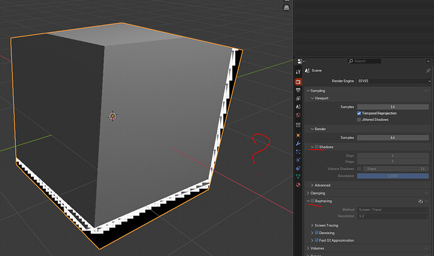Expand the Denoising subpanel arrow
This screenshot has width=434, height=256.
click(312, 233)
